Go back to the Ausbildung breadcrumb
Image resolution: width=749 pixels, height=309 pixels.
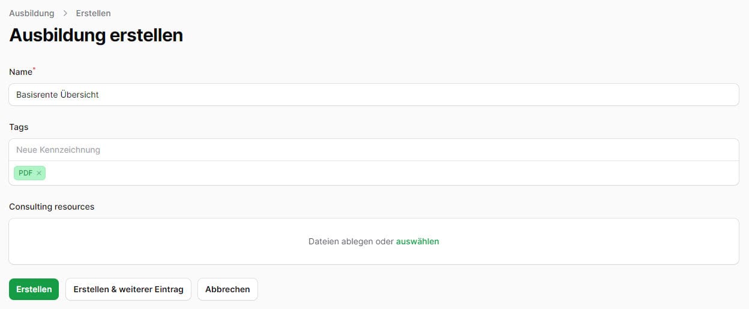pos(31,13)
